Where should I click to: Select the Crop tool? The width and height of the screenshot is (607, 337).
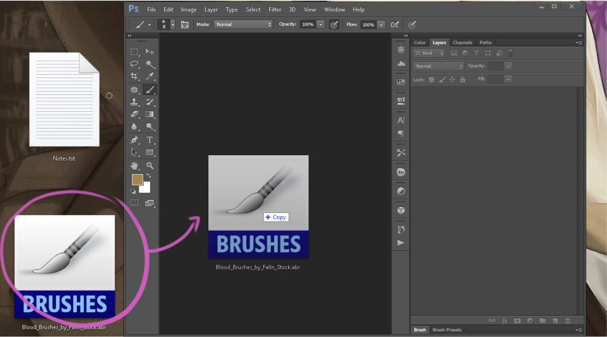click(134, 76)
